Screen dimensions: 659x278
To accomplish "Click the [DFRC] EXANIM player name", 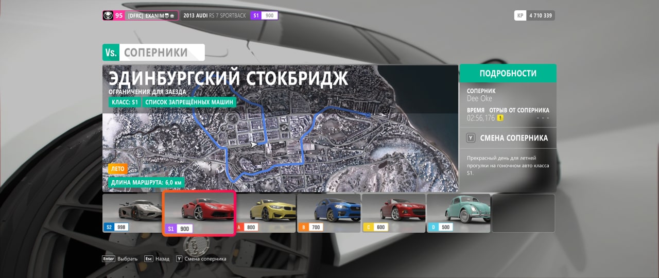I will pyautogui.click(x=151, y=15).
